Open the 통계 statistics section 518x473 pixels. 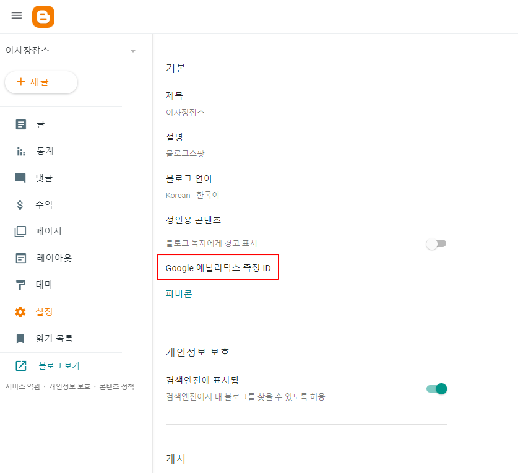tap(45, 151)
